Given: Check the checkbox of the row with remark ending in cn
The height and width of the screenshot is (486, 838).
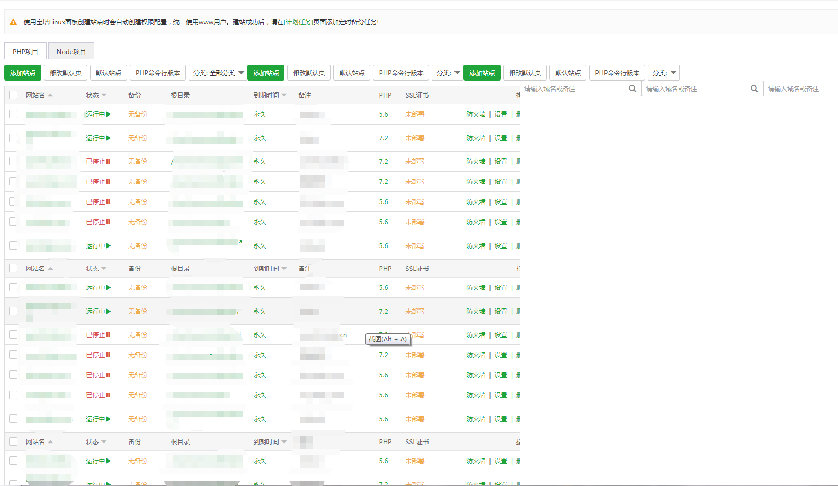Looking at the screenshot, I should coord(13,334).
